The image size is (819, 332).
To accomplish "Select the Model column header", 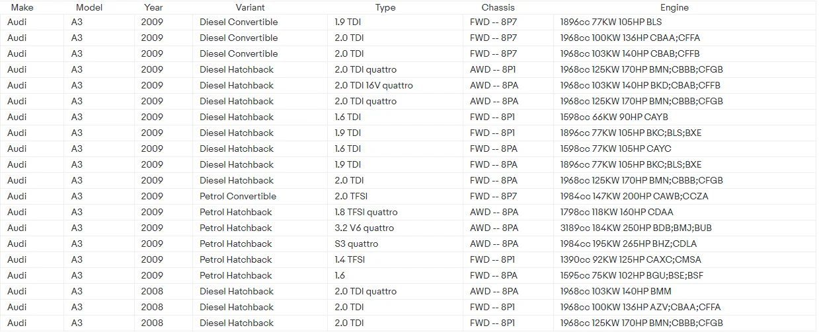I will pyautogui.click(x=89, y=7).
